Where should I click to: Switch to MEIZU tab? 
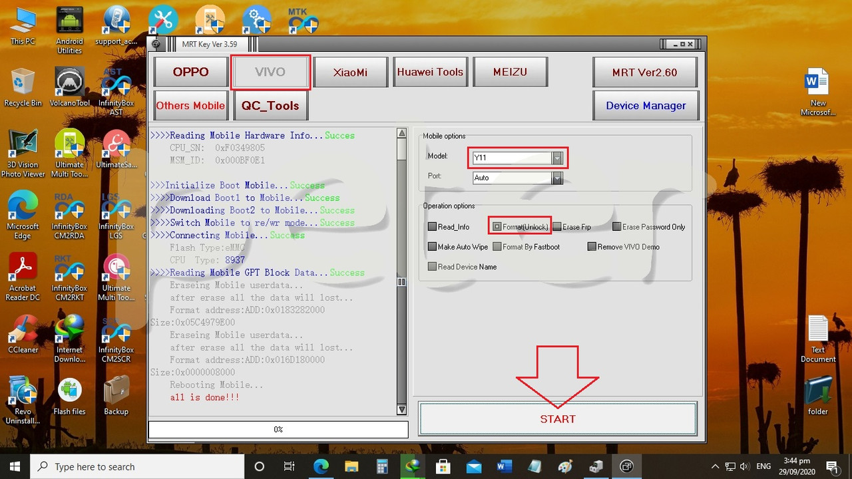pos(510,72)
